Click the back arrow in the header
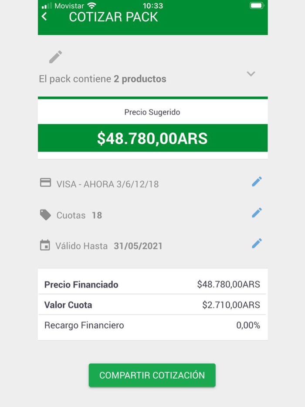 43,17
